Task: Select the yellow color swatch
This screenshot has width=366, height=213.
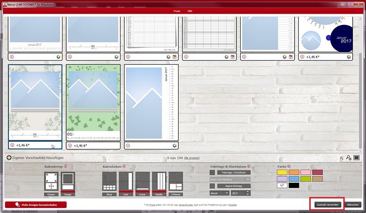Action: coord(282,172)
